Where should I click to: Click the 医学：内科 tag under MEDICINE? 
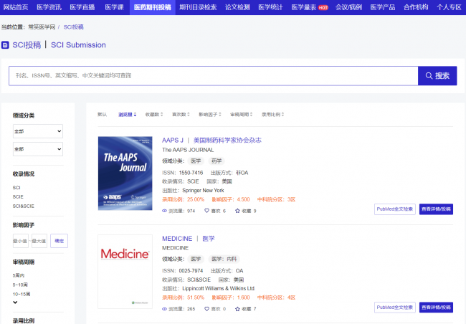[x=224, y=259]
